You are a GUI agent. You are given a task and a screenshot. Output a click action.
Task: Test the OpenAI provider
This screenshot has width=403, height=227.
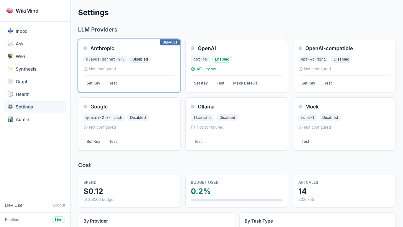point(220,83)
